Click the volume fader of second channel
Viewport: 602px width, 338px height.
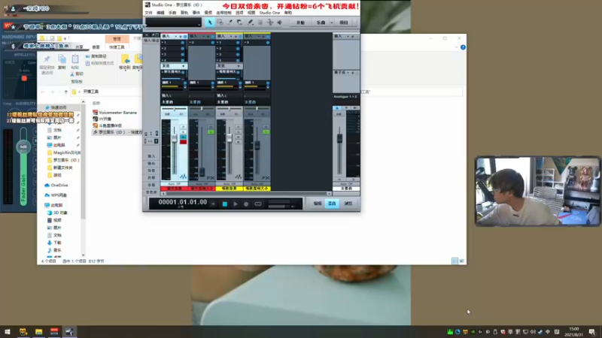pyautogui.click(x=202, y=172)
